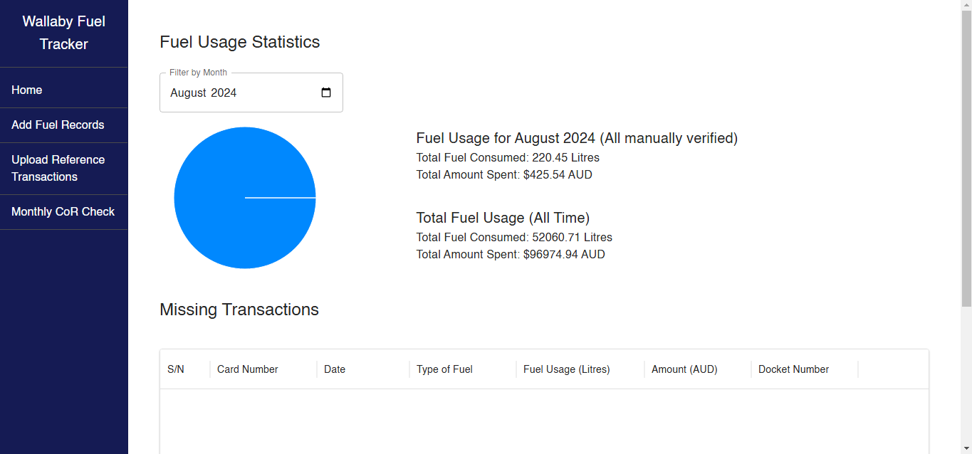
Task: Click Fuel Usage (Litres) column header
Action: (566, 369)
